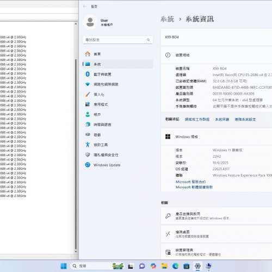The height and width of the screenshot is (272, 272).
Task: Select the 64-bit system type value
Action: pyautogui.click(x=238, y=100)
